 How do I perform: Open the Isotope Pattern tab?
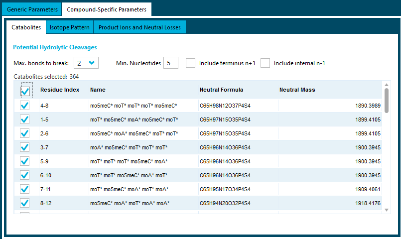click(x=69, y=27)
